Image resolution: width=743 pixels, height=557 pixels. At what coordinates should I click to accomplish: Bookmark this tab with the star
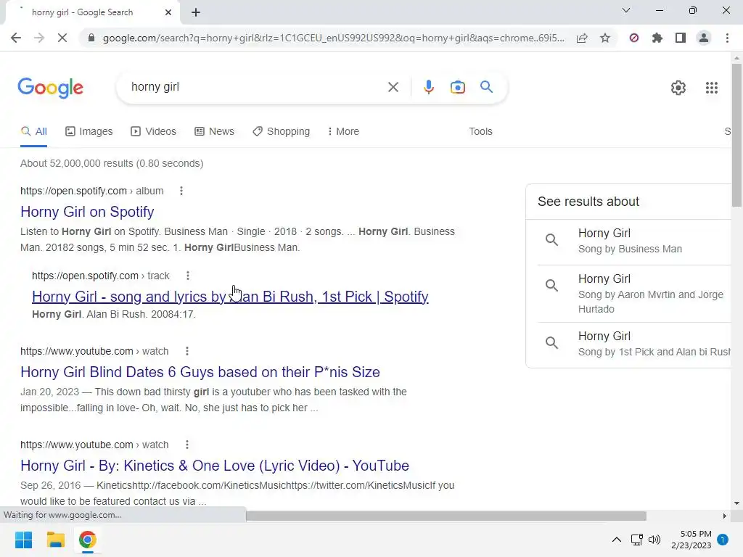(605, 38)
